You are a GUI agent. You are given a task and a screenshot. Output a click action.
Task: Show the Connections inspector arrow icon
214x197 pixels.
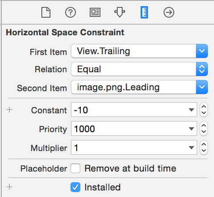[169, 13]
